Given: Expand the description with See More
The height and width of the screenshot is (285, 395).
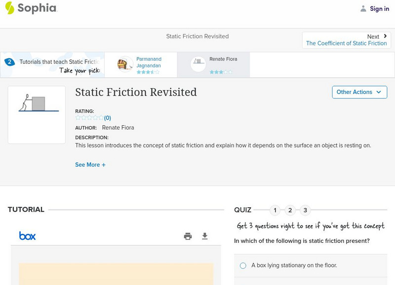Looking at the screenshot, I should click(90, 164).
